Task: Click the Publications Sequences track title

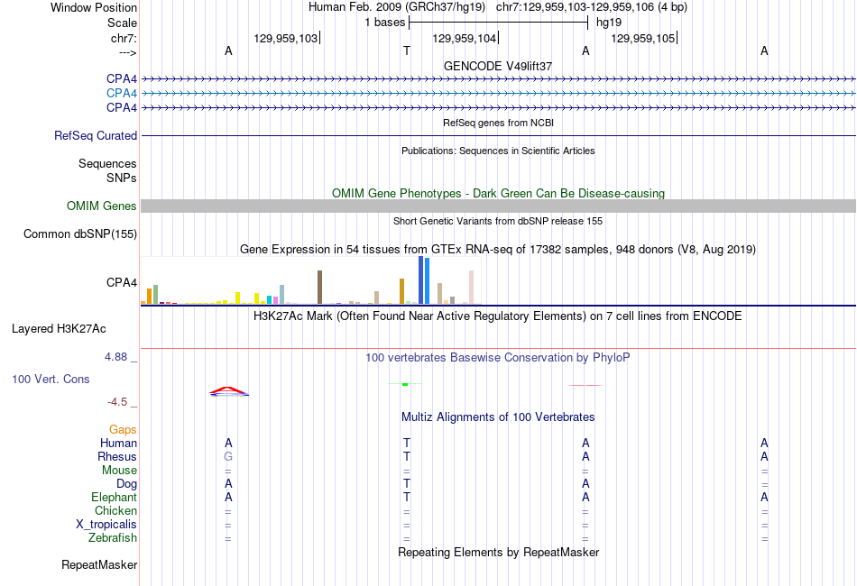Action: click(x=498, y=151)
